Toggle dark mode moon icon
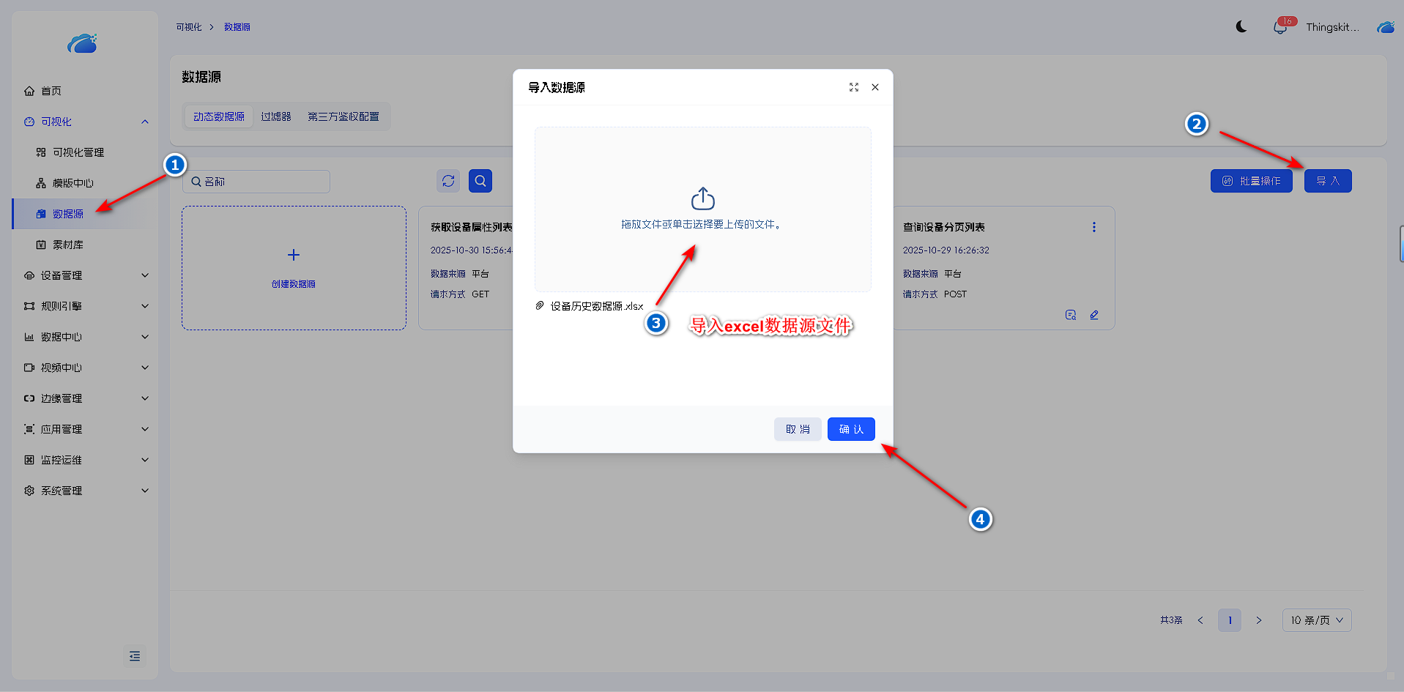The width and height of the screenshot is (1404, 692). click(x=1241, y=27)
